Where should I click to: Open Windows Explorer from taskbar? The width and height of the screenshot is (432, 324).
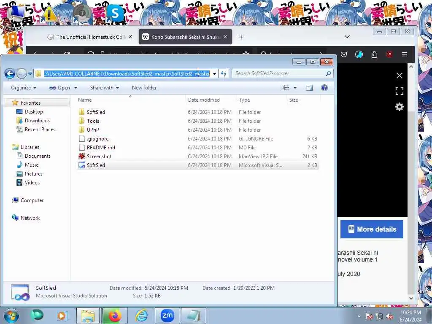click(x=88, y=316)
